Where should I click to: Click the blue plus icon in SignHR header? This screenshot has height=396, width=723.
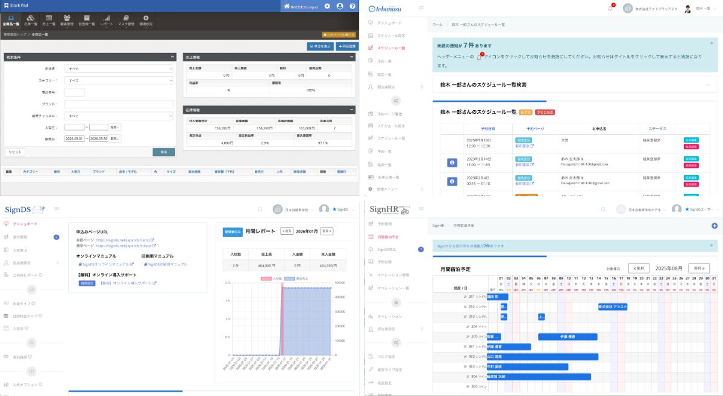(x=715, y=226)
